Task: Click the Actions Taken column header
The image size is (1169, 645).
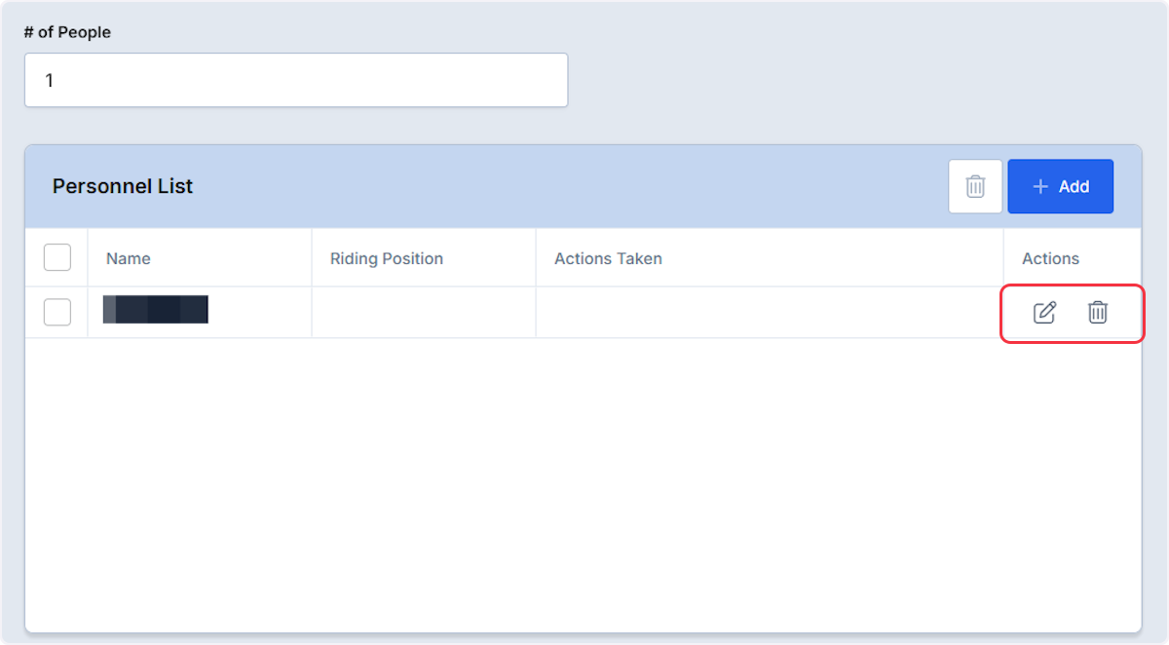Action: tap(608, 258)
